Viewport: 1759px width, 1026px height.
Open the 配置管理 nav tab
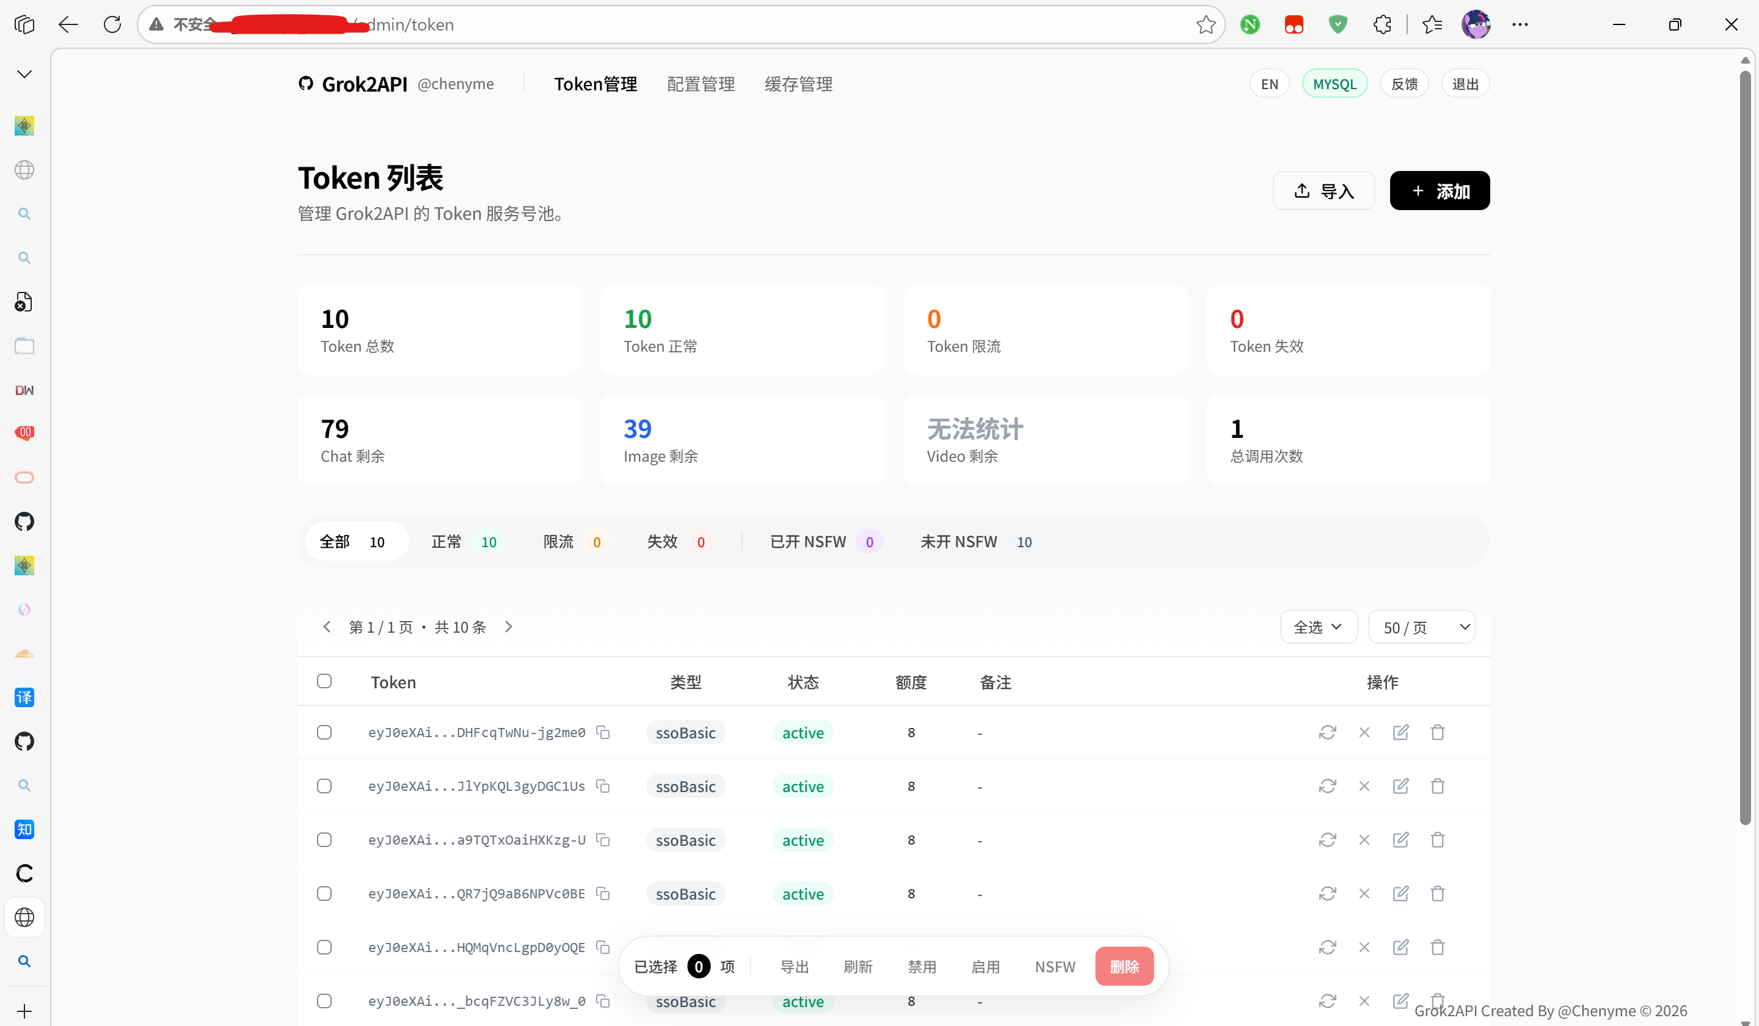pyautogui.click(x=701, y=84)
